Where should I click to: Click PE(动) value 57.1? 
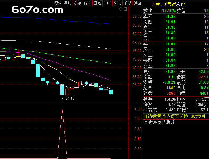coord(204,110)
